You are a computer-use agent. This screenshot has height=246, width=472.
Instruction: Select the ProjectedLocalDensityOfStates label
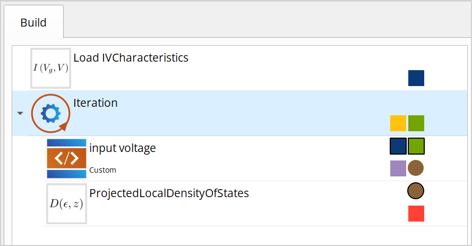[x=169, y=193]
